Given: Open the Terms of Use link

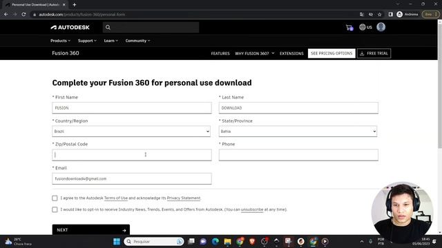Looking at the screenshot, I should pyautogui.click(x=116, y=198).
